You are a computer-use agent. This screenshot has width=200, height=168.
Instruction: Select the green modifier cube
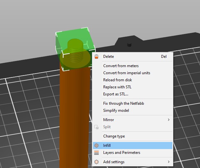(75, 49)
